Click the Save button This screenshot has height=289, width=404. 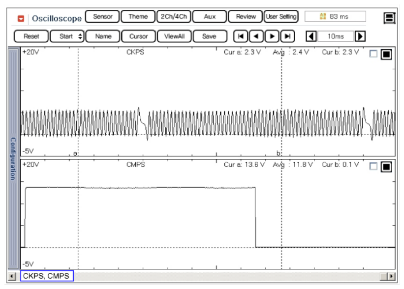coord(209,36)
